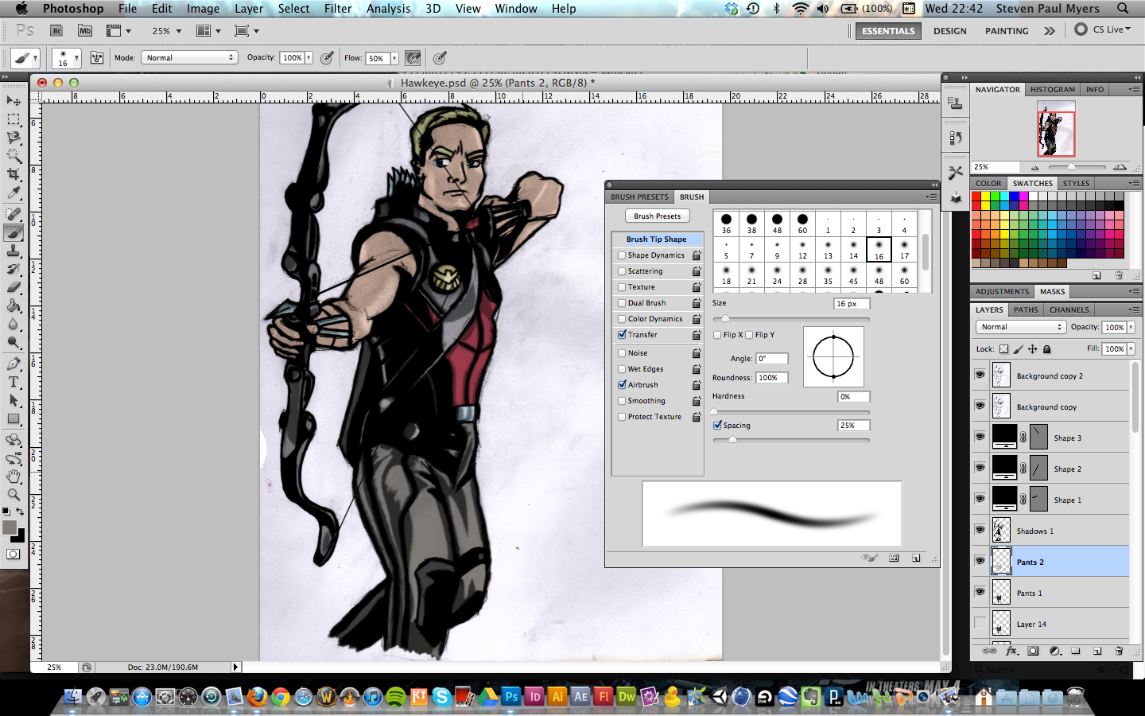Toggle Quick Mask mode icon
The image size is (1145, 716).
[14, 555]
